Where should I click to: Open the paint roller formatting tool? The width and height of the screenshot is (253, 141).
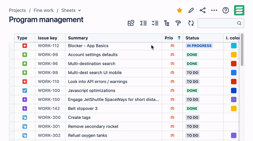178,23
